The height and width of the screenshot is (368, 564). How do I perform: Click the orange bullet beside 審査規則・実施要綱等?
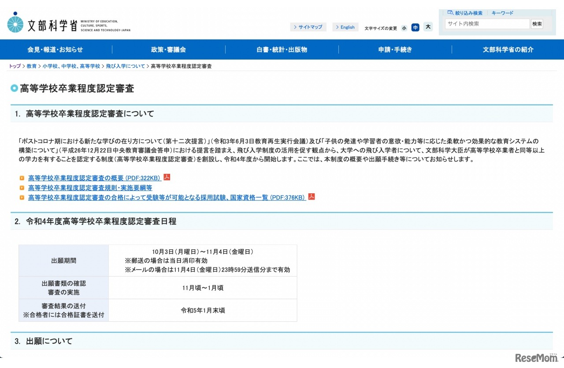point(22,188)
